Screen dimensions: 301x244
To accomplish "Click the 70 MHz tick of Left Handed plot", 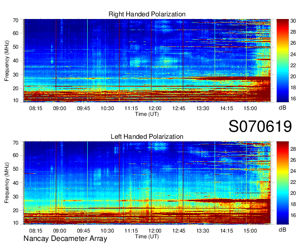I will point(15,143).
